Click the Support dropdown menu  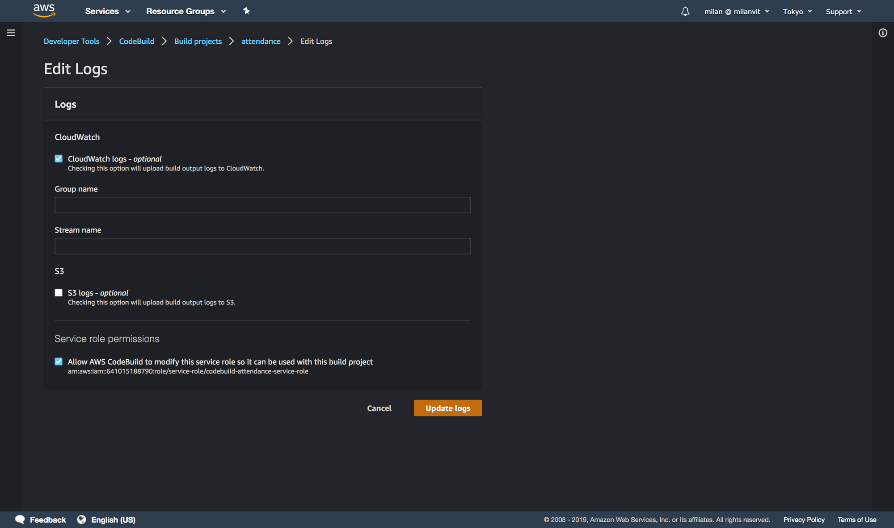tap(843, 11)
